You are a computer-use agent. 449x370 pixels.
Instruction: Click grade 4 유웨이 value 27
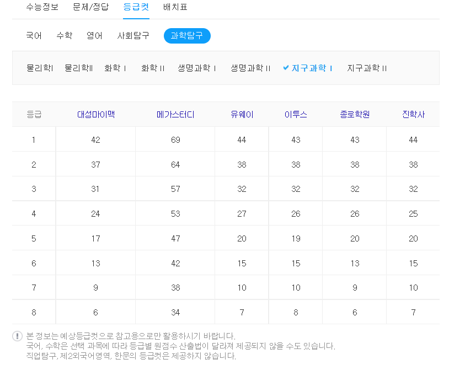[242, 214]
